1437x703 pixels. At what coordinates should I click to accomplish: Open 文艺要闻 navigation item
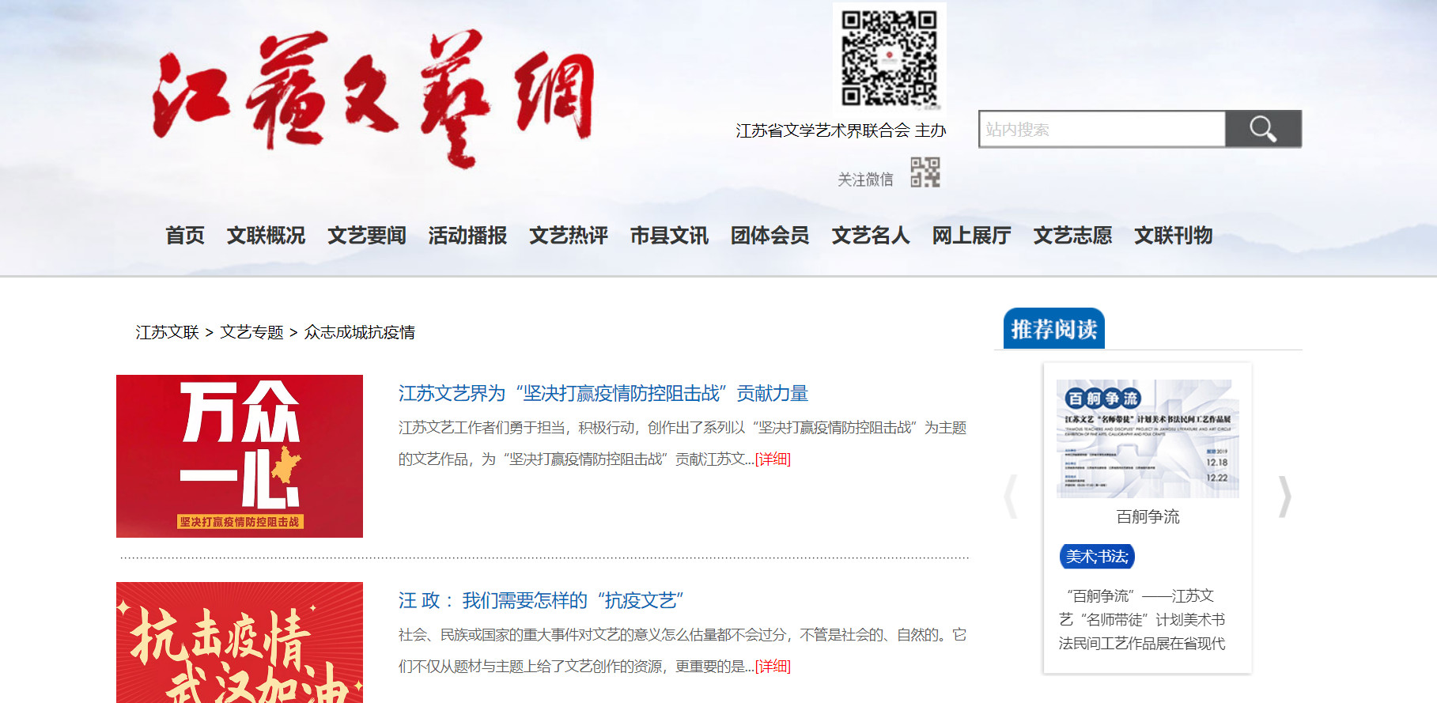pyautogui.click(x=367, y=236)
